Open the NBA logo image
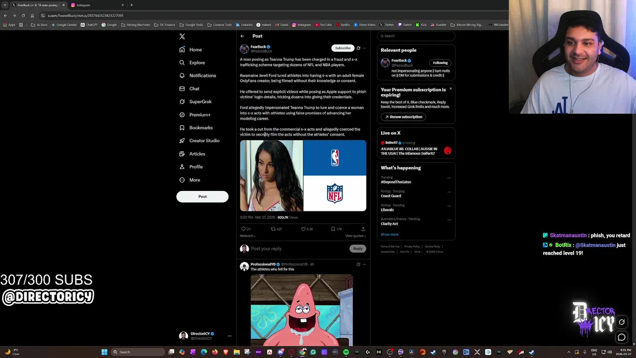Image resolution: width=636 pixels, height=358 pixels. point(335,158)
